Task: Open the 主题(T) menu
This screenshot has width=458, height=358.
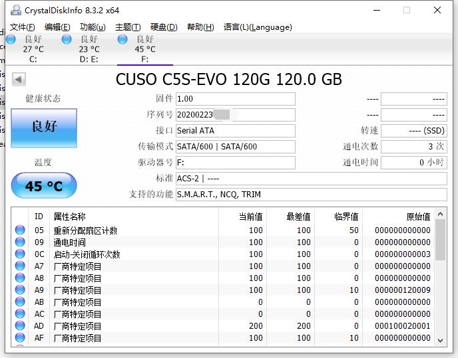Action: tap(128, 27)
